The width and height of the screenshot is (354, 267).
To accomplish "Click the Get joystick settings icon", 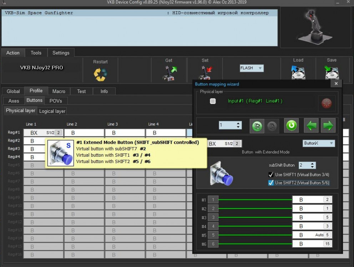I will click(169, 74).
